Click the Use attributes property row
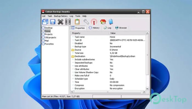The image size is (192, 109). coord(108,66)
